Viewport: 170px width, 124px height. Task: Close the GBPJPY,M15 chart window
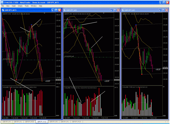coord(60,10)
